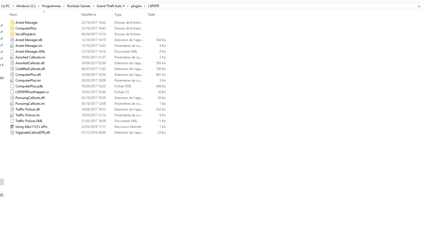
Task: Click the Traffic Policer.dll file icon
Action: (x=12, y=109)
